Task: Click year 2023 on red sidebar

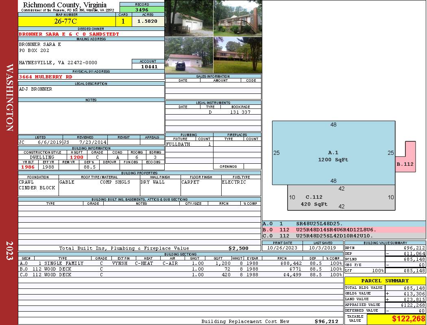Action: click(x=9, y=251)
